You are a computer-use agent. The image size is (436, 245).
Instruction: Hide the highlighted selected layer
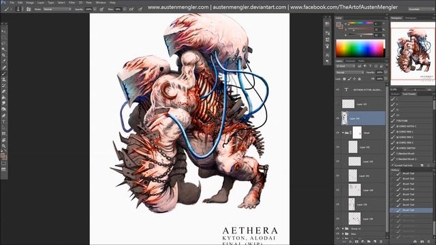[338, 118]
